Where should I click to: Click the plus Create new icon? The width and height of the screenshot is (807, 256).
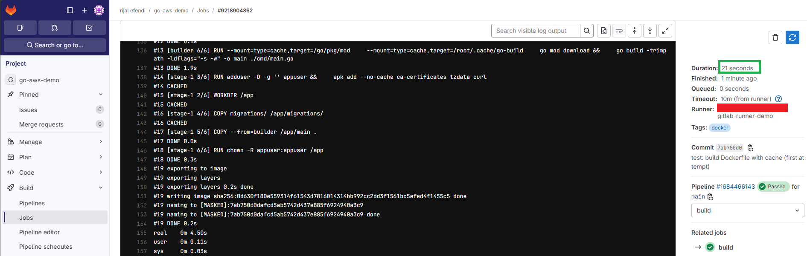point(84,10)
